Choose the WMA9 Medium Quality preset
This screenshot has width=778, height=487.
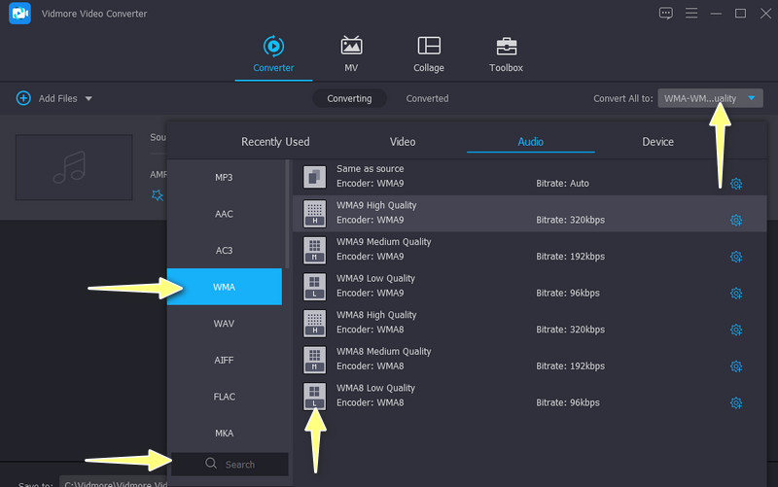coord(383,249)
